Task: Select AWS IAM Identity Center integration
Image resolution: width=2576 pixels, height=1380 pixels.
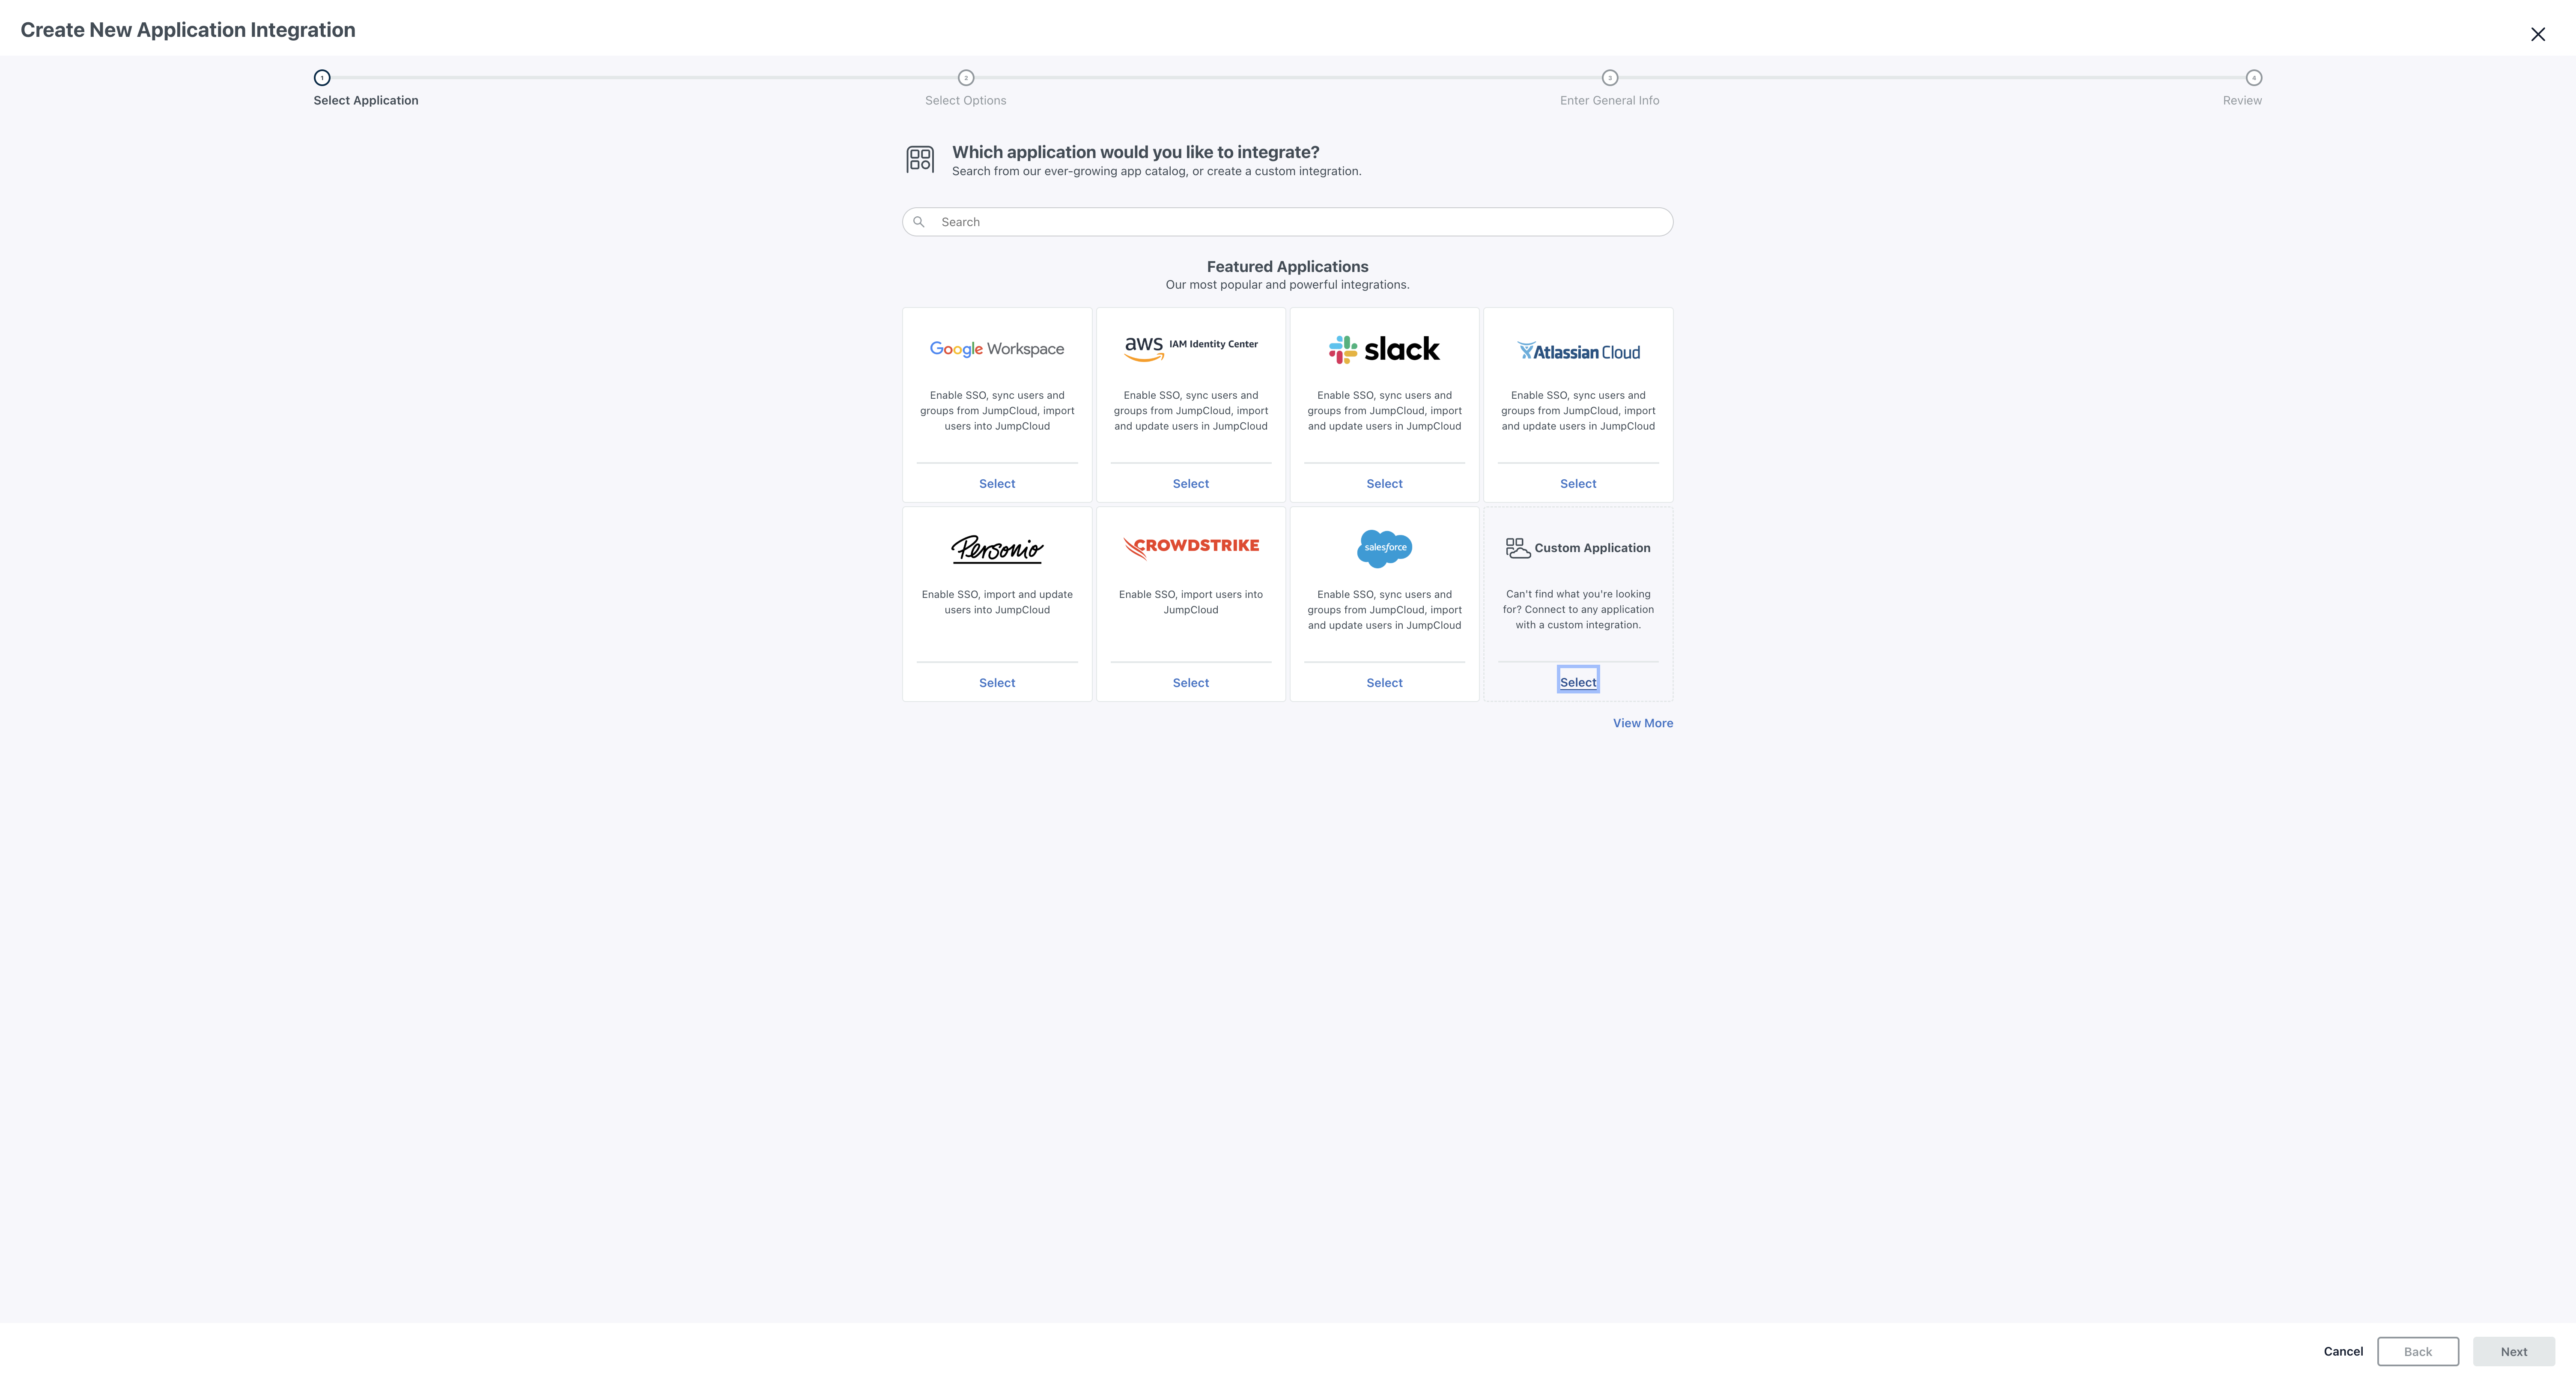Action: pos(1190,484)
